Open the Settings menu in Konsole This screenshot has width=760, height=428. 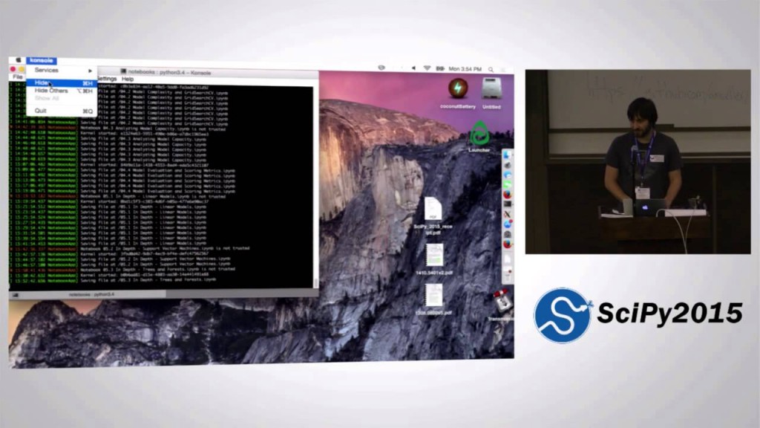106,80
